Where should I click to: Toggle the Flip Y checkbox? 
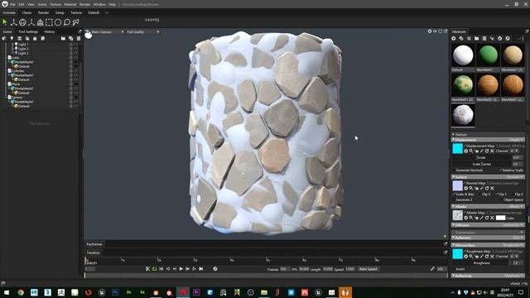pyautogui.click(x=496, y=195)
